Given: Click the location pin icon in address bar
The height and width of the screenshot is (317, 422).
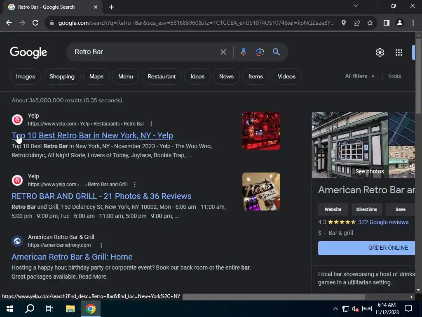Looking at the screenshot, I should (x=343, y=23).
